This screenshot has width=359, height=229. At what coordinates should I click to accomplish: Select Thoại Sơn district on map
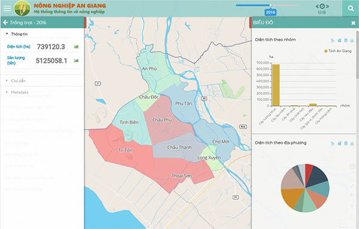pos(181,176)
